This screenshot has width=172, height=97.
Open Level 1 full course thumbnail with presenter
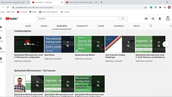[x=29, y=84]
